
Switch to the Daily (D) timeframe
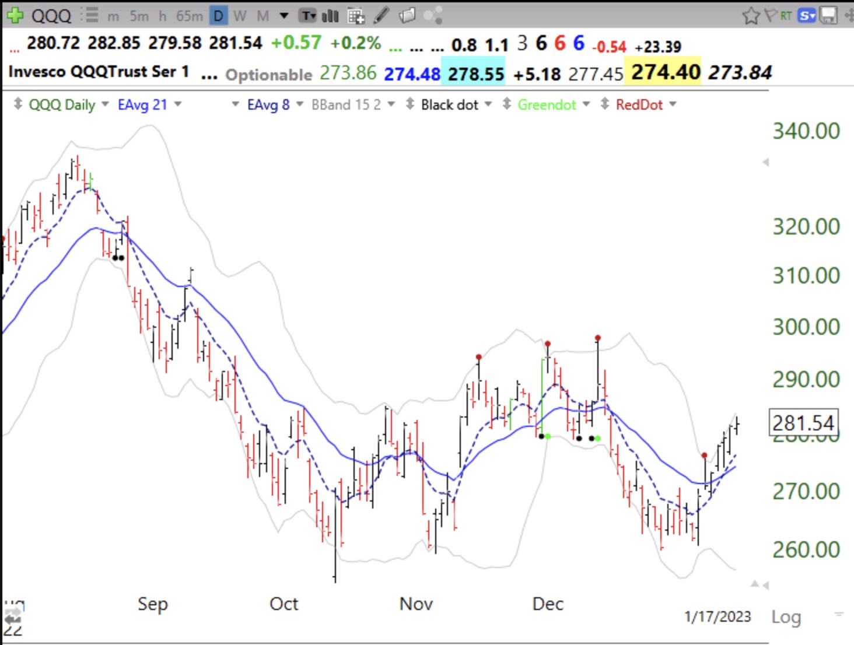pos(218,16)
